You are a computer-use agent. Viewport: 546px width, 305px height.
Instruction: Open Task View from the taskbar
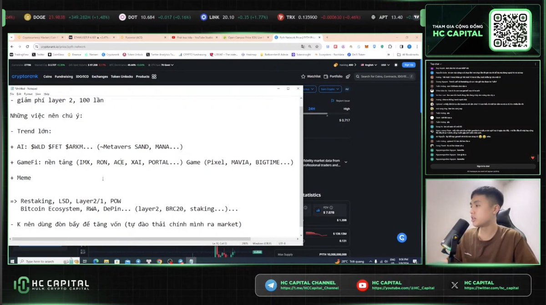coord(86,261)
